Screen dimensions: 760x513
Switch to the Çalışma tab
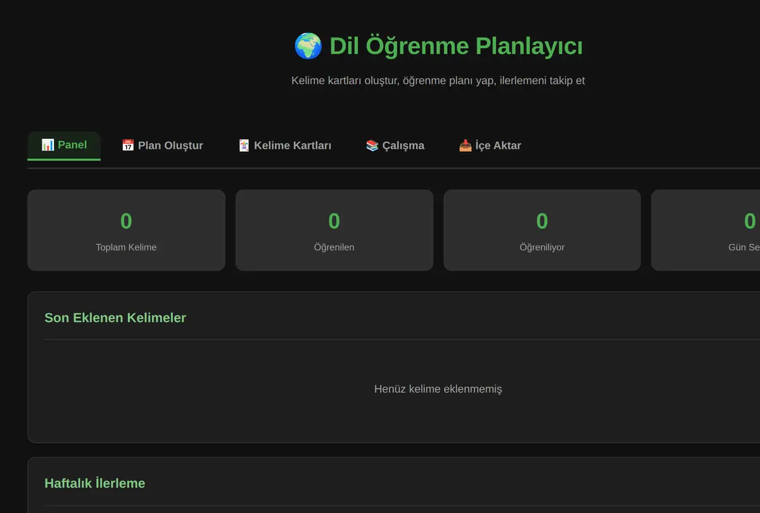tap(395, 145)
